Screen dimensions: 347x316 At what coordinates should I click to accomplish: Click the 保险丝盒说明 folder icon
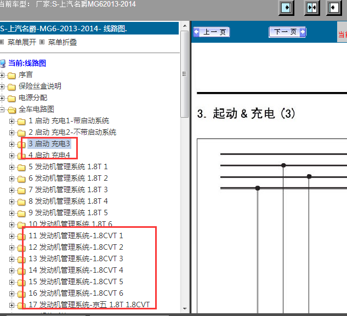12,87
